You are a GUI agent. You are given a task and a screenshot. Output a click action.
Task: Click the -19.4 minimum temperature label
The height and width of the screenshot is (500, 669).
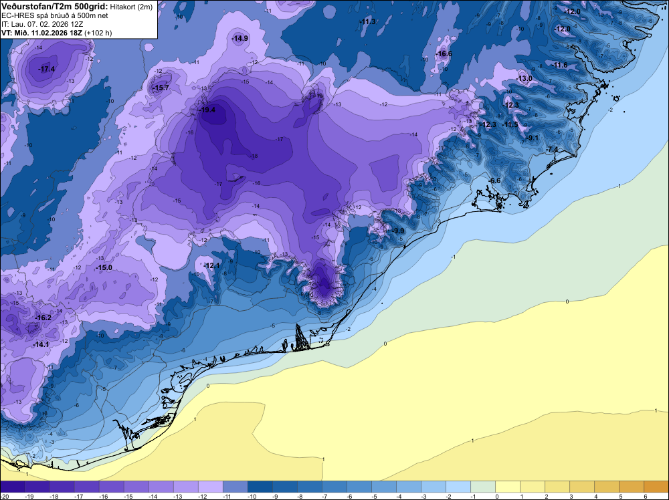point(208,110)
